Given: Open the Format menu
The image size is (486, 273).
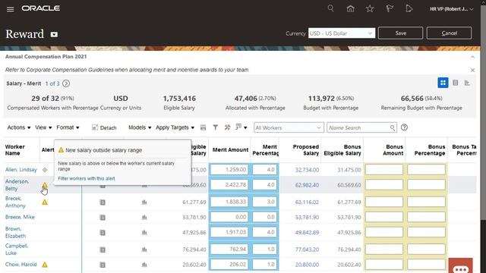Looking at the screenshot, I should click(x=68, y=127).
